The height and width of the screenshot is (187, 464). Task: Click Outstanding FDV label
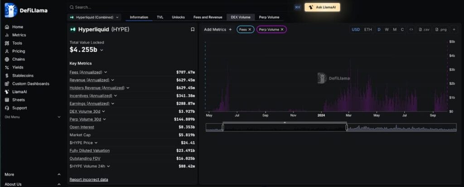tap(85, 158)
